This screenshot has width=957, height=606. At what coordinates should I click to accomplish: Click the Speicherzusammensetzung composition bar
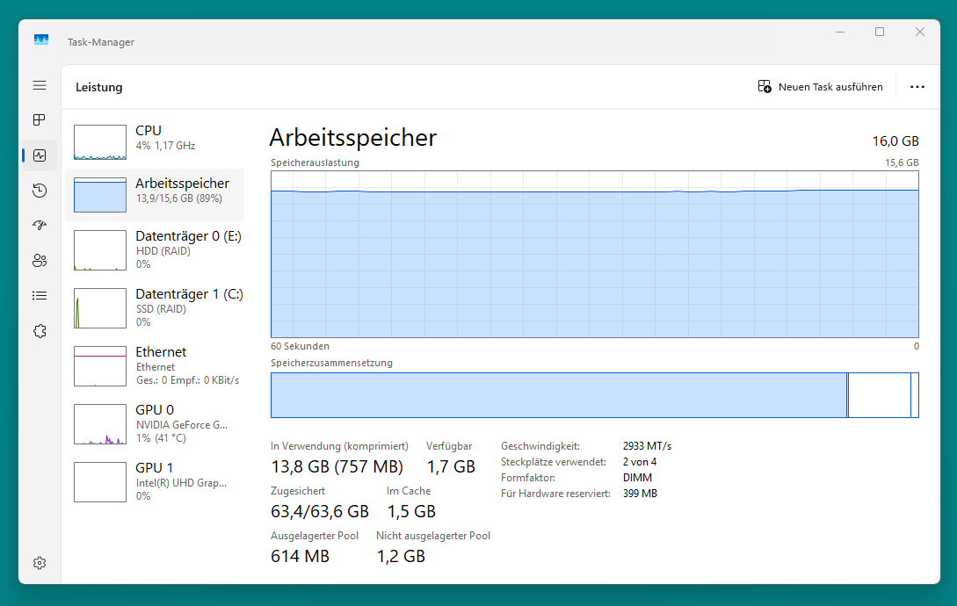[x=594, y=395]
